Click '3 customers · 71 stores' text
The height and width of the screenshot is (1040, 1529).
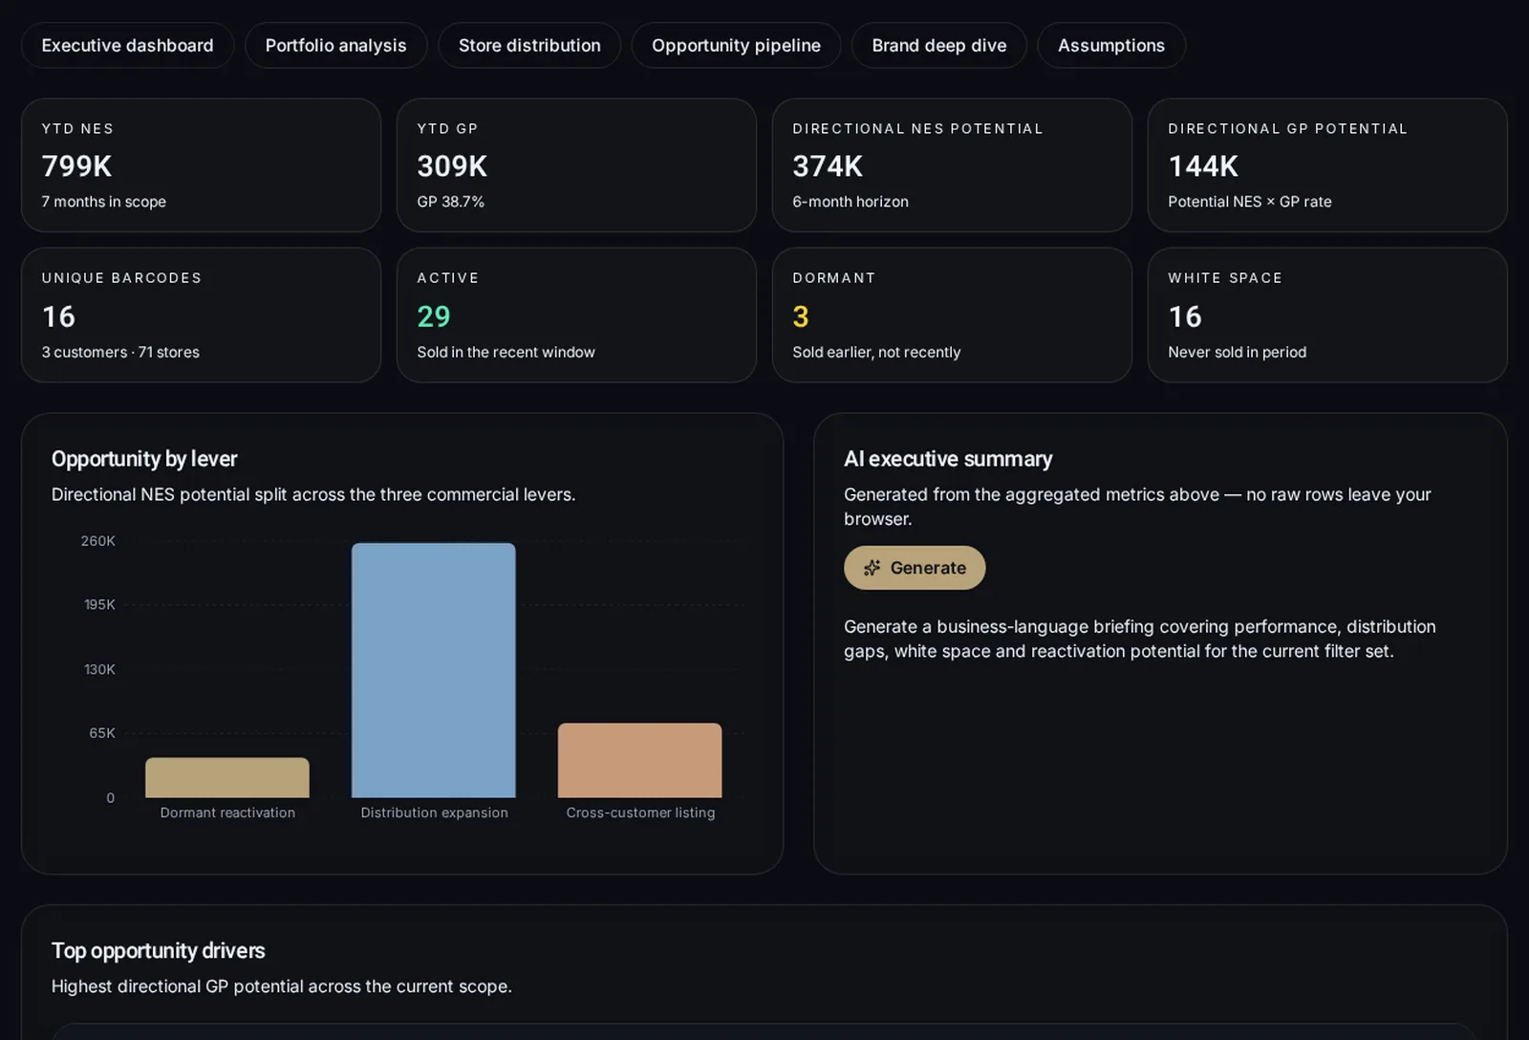point(120,352)
